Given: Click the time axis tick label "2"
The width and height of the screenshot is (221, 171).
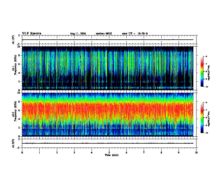Looking at the screenshot, I should (57, 153).
